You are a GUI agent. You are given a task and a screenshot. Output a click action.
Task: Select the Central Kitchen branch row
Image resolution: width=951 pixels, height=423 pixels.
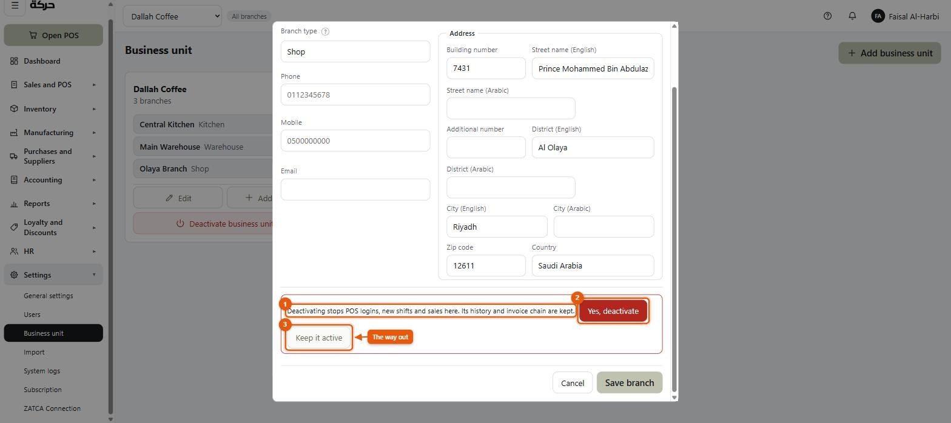(x=203, y=124)
